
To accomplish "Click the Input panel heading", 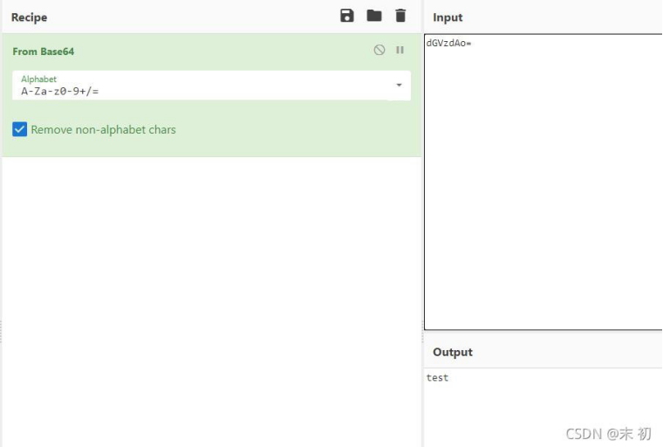I will tap(448, 17).
